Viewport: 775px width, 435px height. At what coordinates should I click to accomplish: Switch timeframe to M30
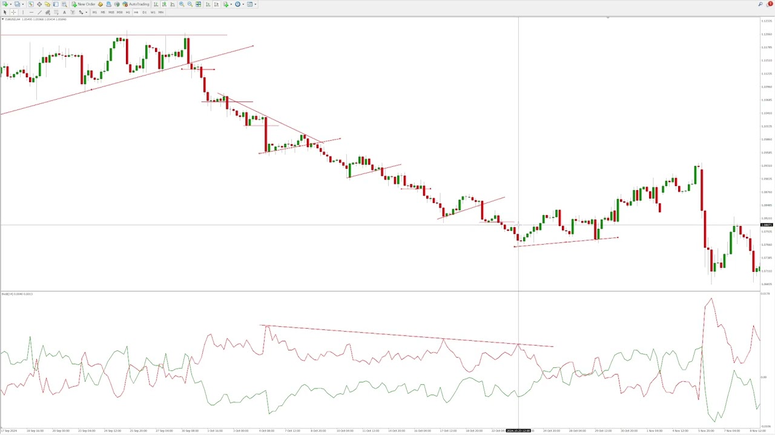119,12
